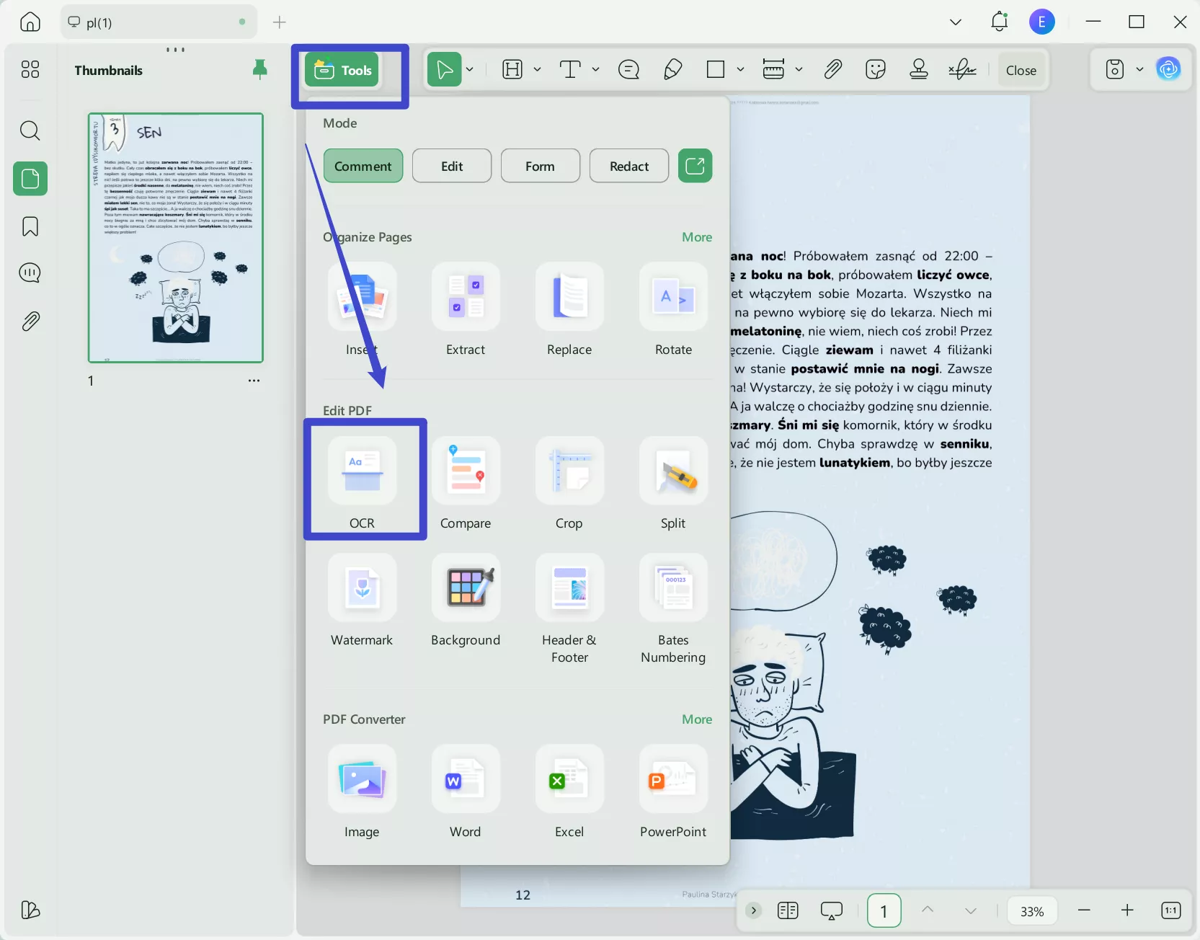Toggle the pin on Thumbnails panel
The height and width of the screenshot is (940, 1200).
(x=260, y=70)
